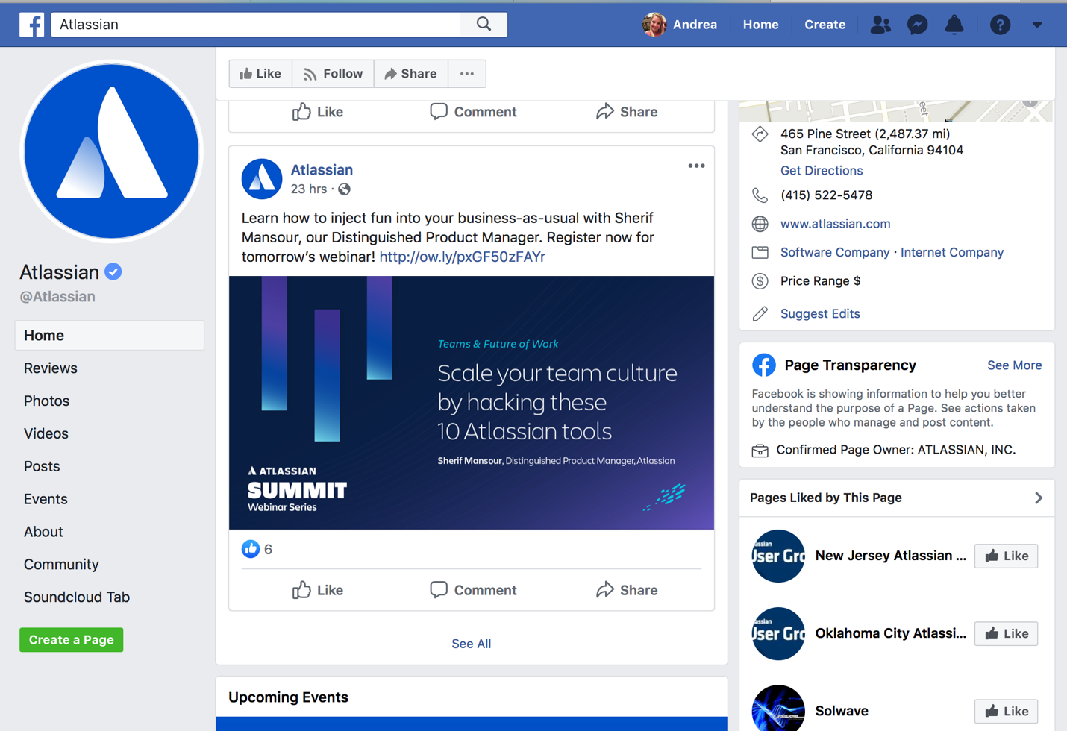The image size is (1067, 731).
Task: Click the Facebook logo icon
Action: coord(32,25)
